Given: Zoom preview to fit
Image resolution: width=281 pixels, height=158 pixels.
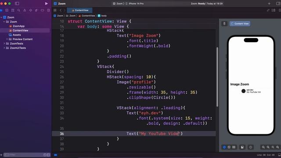Looking at the screenshot, I should pos(273,147).
